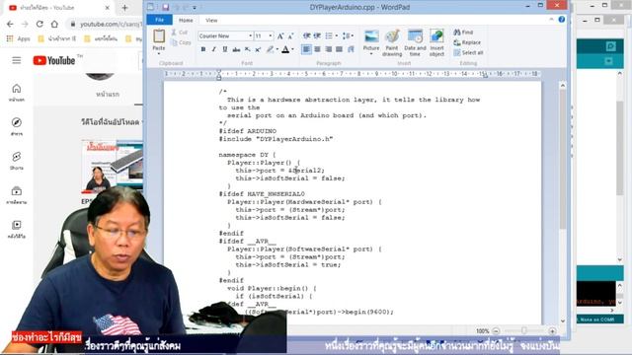Start a bulleted list
Viewport: 632px width, 355px height.
(x=329, y=35)
